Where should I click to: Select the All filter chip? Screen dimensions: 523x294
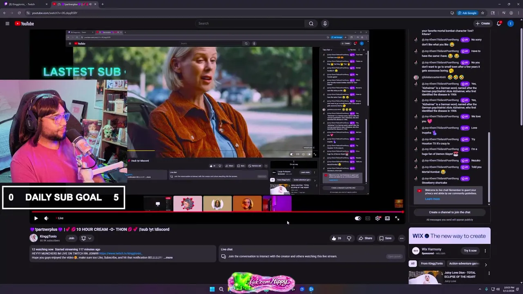413,264
